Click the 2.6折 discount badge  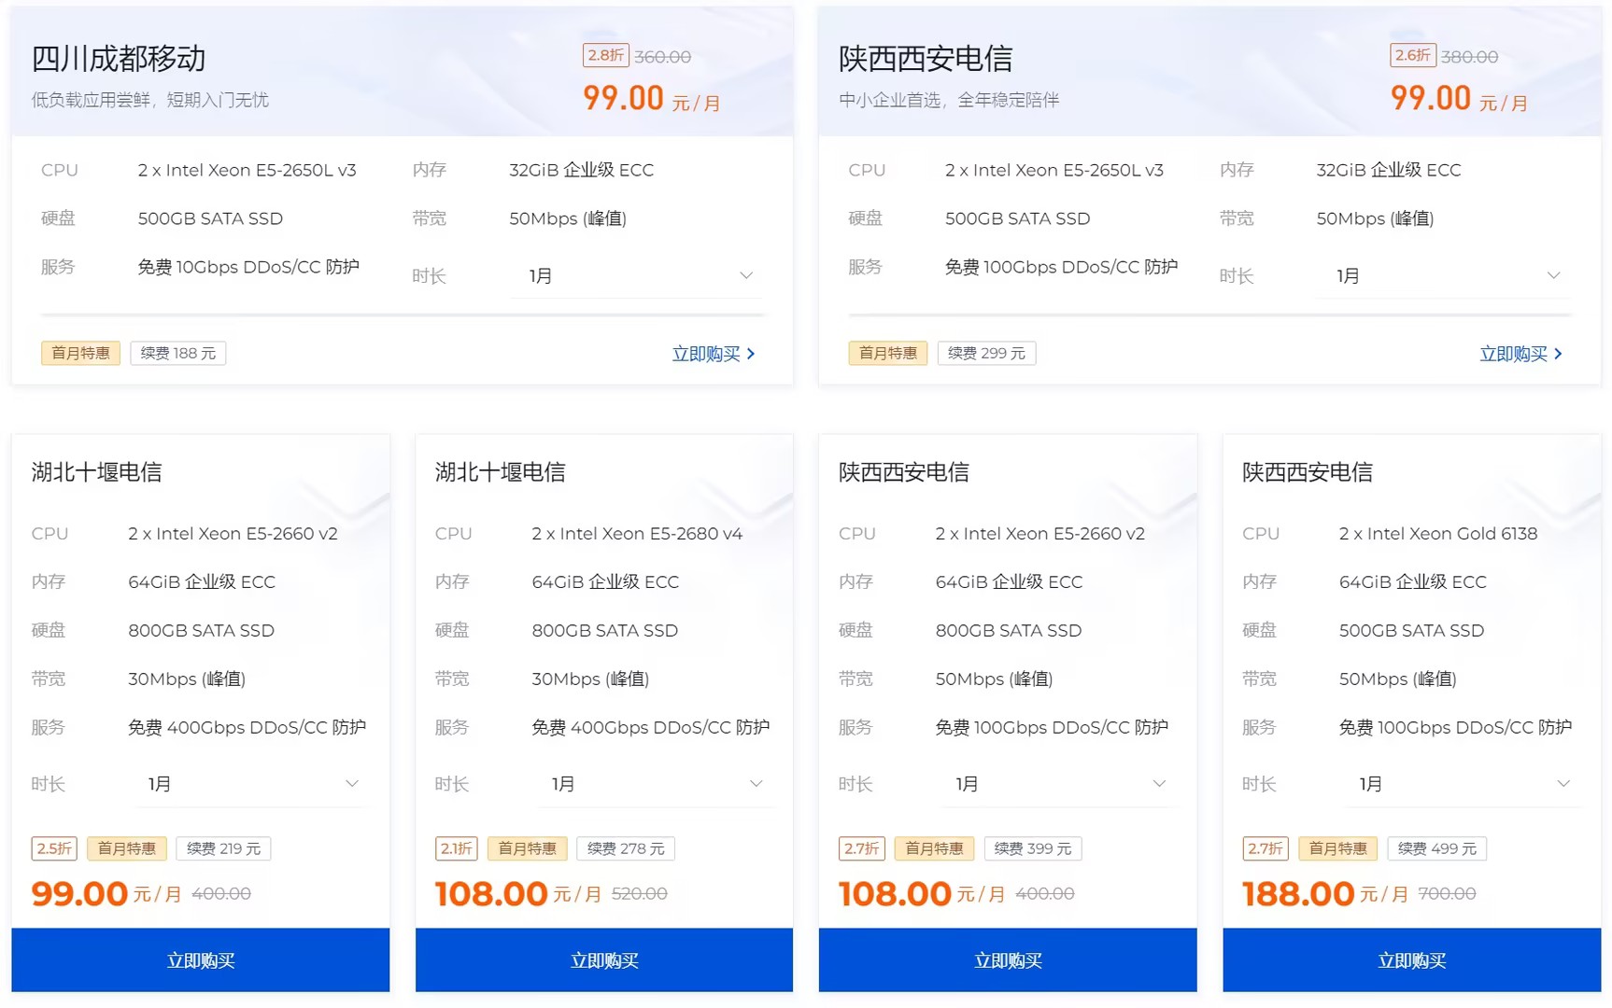tap(1412, 55)
